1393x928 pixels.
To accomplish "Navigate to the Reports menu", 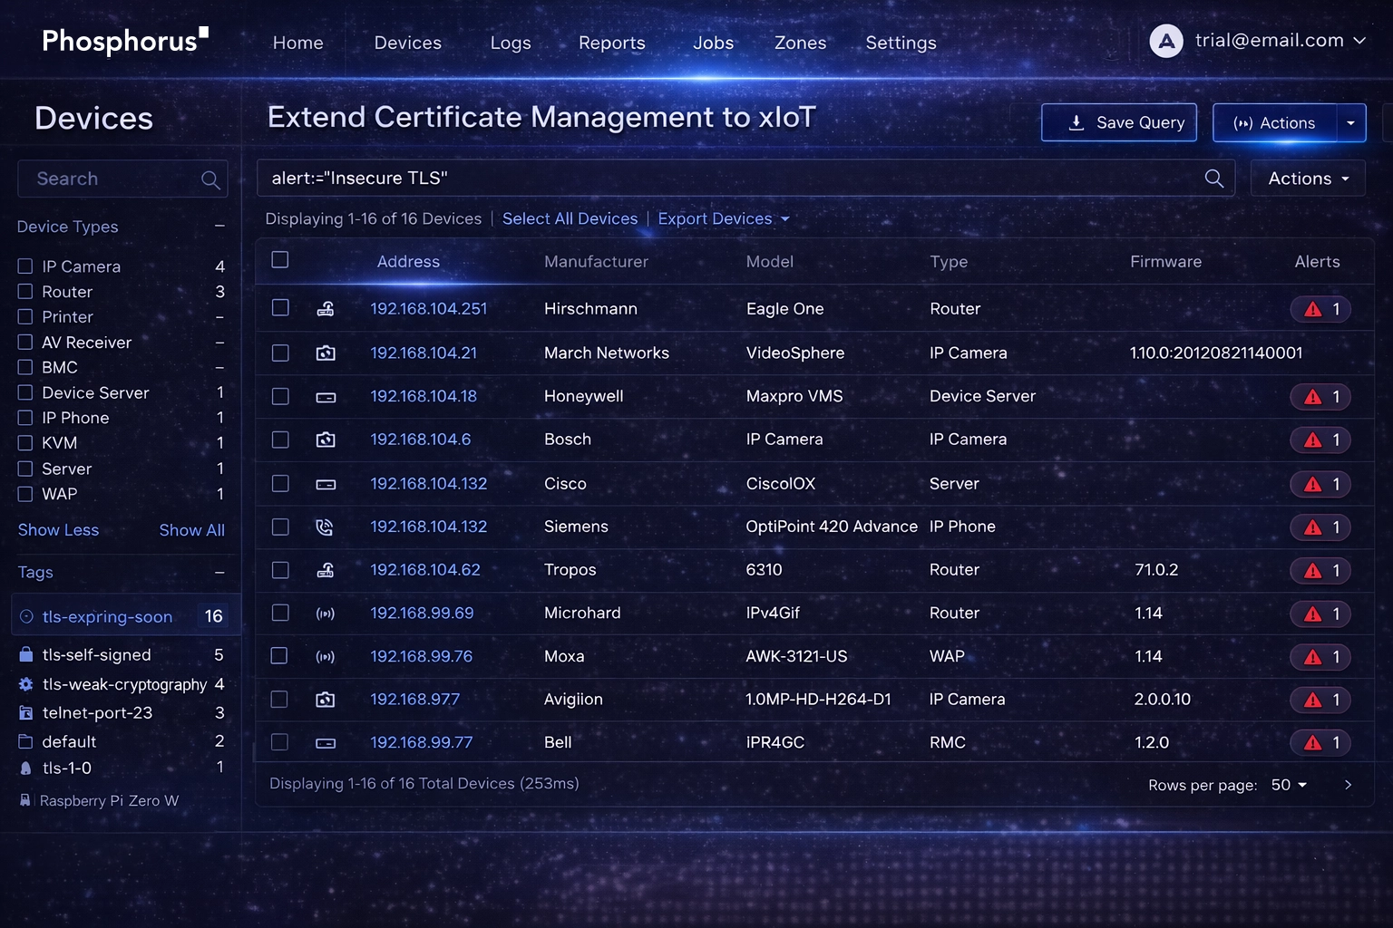I will tap(611, 43).
